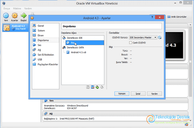The width and height of the screenshot is (194, 128).
Task: Select the Paylaşılan Klasörler folder icon
Action: 34,64
